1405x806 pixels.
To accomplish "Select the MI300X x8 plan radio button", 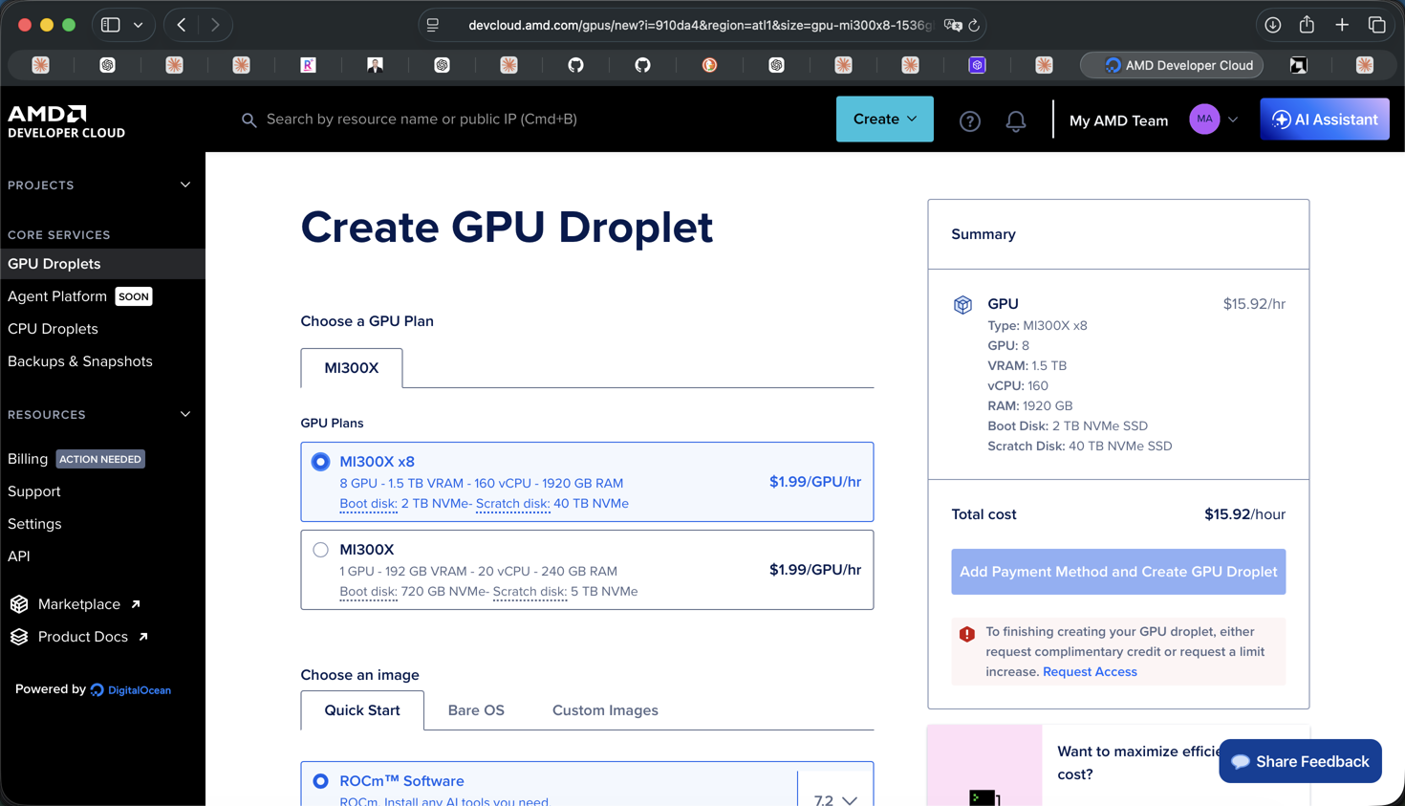I will point(321,462).
